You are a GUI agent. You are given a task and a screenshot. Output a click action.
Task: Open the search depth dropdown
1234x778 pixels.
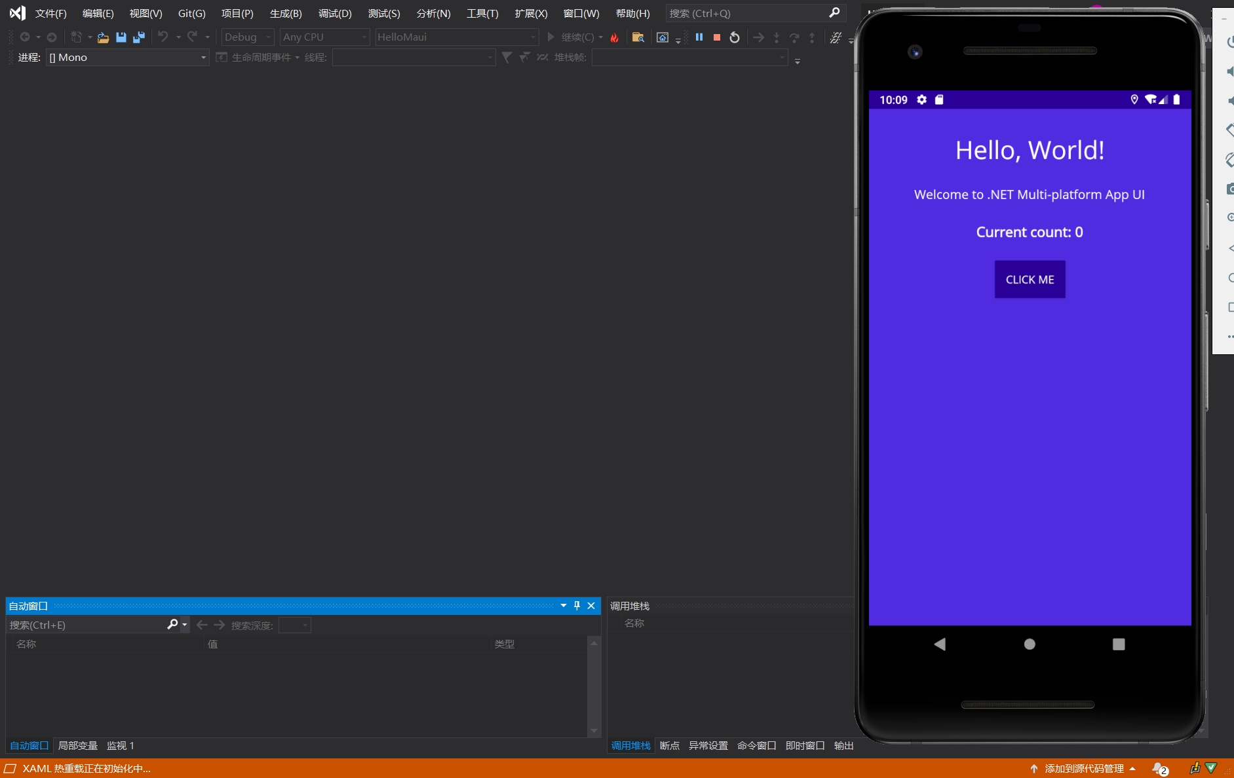pyautogui.click(x=295, y=625)
